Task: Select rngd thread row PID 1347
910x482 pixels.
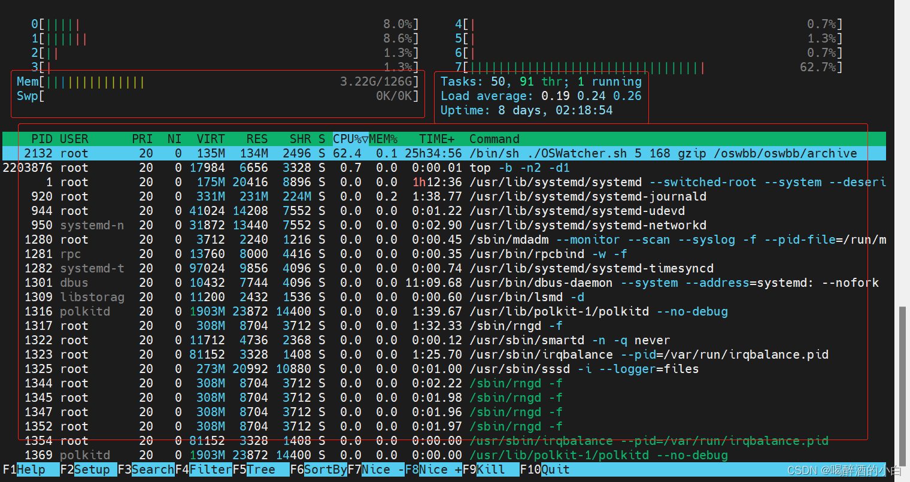Action: [444, 412]
